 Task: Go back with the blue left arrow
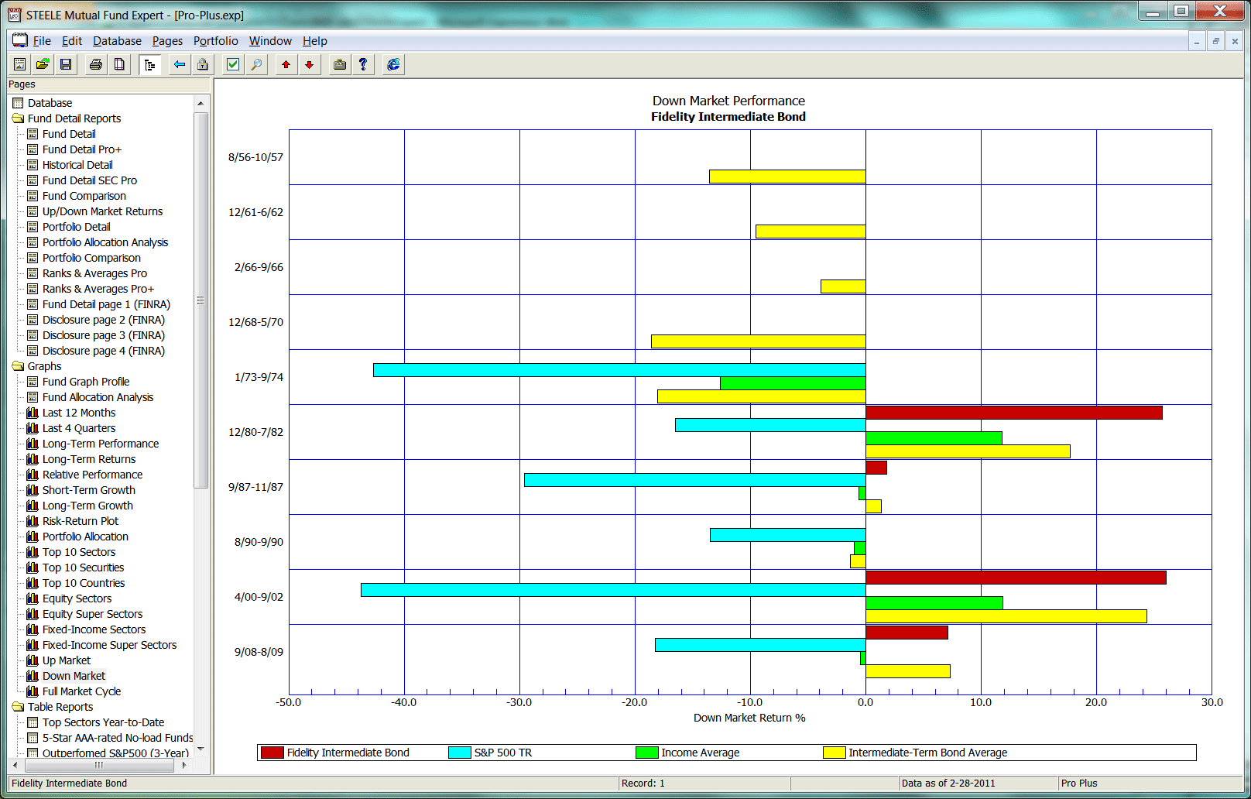[x=180, y=64]
